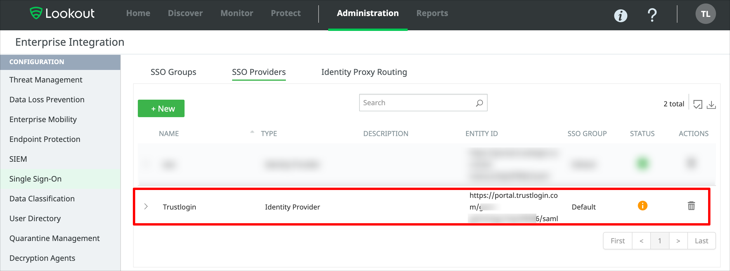Open the Protect menu

(x=286, y=13)
